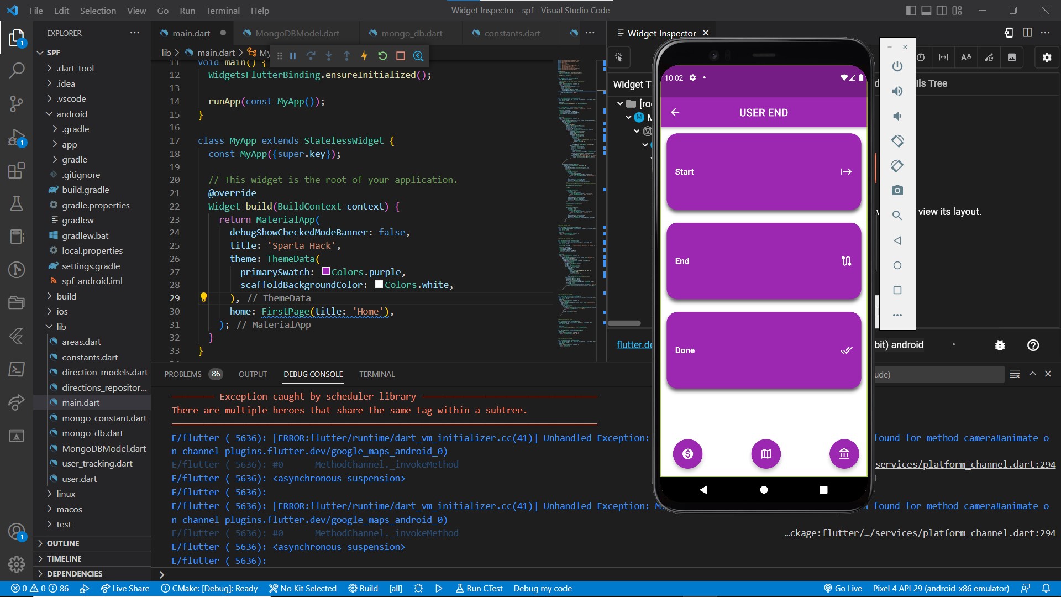The width and height of the screenshot is (1061, 597).
Task: Click Go Live in the status bar
Action: (x=843, y=589)
